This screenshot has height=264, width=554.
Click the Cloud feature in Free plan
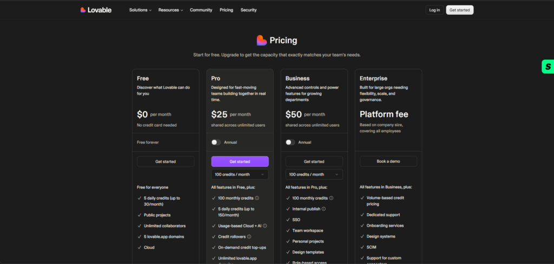click(149, 247)
